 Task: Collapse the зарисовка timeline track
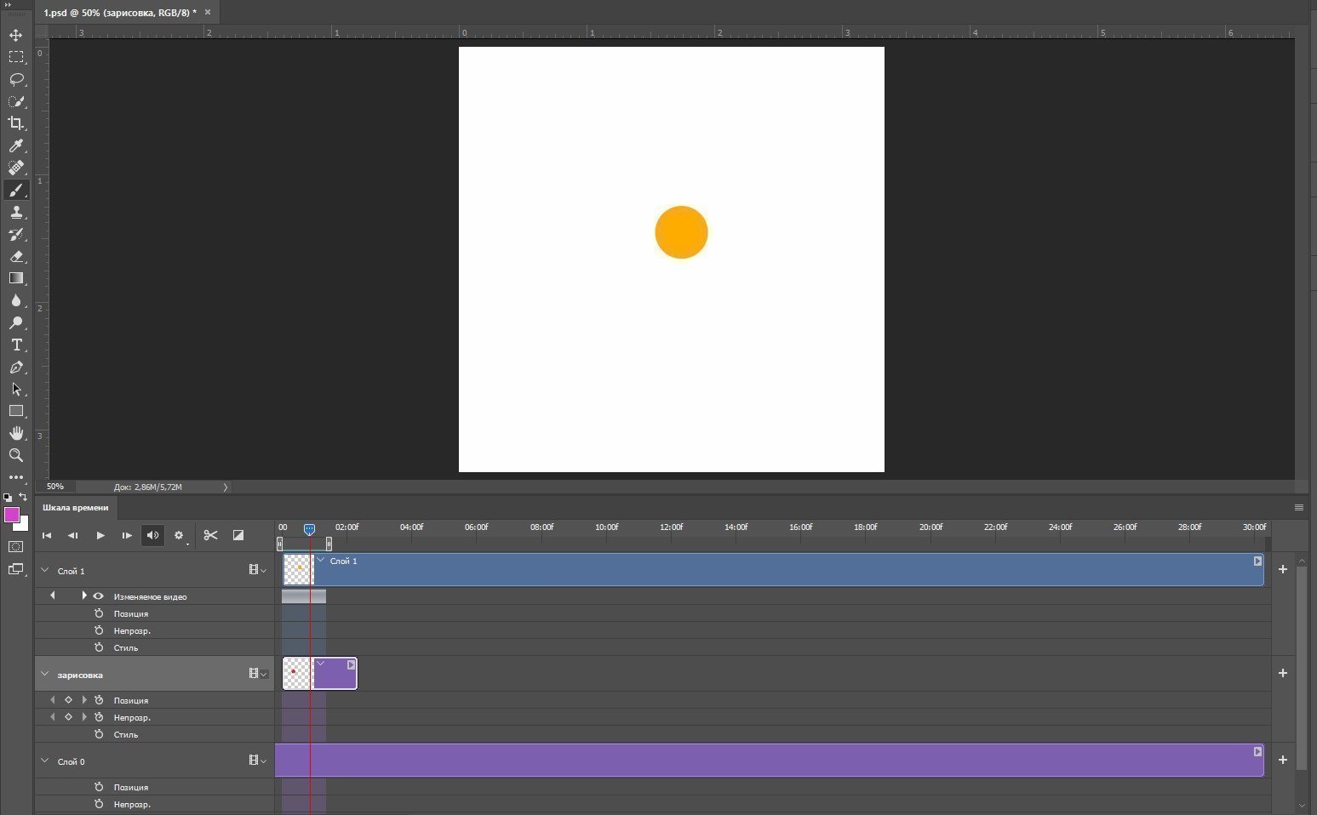(x=45, y=674)
